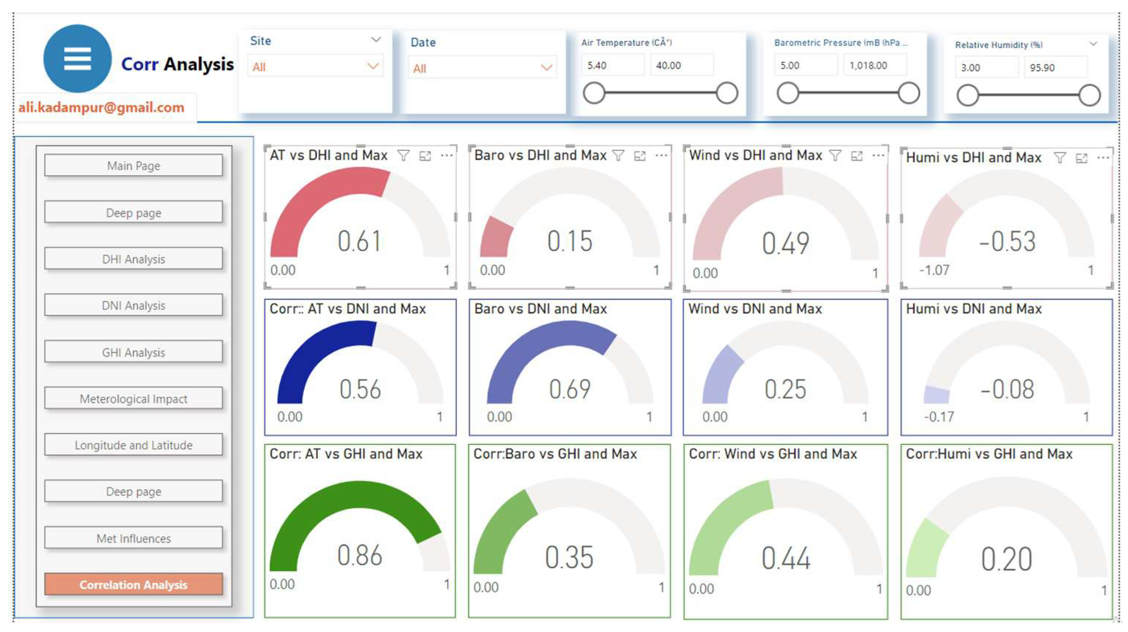Viewport: 1128px width, 632px height.
Task: Click the blue hamburger menu icon
Action: pyautogui.click(x=77, y=58)
